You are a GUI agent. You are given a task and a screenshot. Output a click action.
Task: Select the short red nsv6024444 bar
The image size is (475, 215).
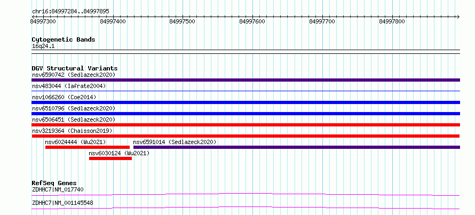[87, 147]
